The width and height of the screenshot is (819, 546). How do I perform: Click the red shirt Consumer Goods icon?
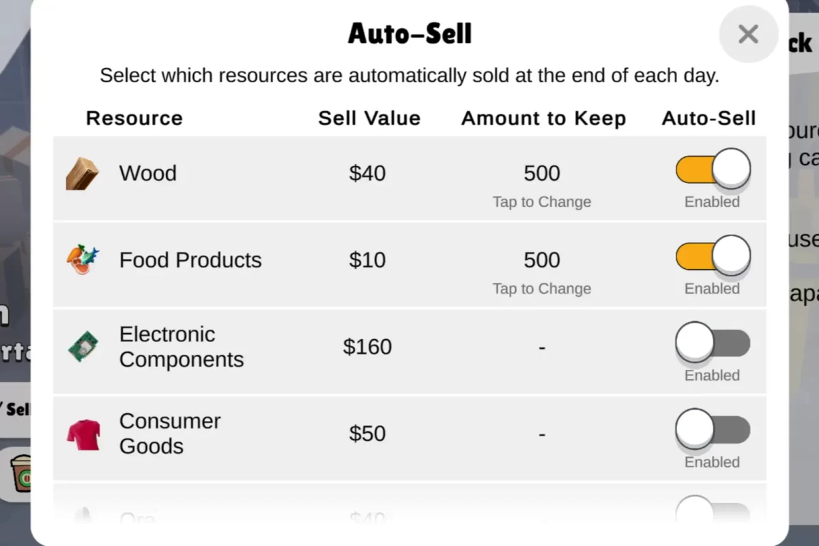click(x=83, y=433)
